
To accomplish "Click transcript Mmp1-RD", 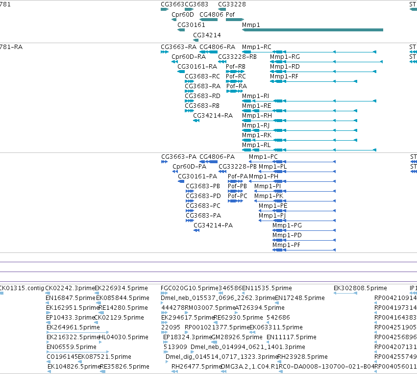I will [323, 72].
